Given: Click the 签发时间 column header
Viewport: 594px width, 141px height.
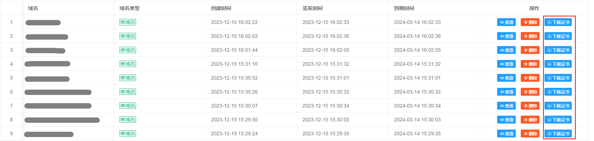Looking at the screenshot, I should [x=313, y=8].
